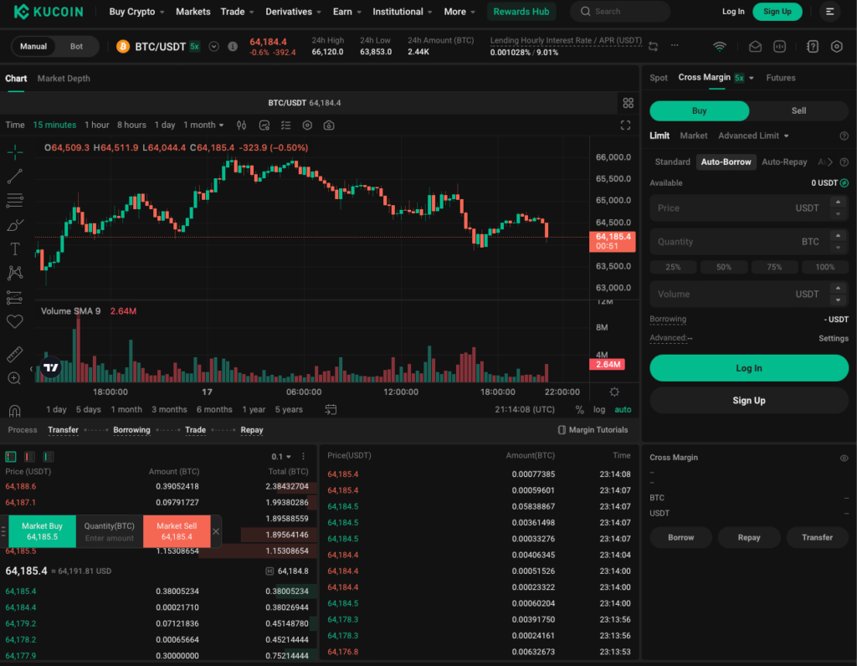Select the text annotation tool
857x666 pixels.
click(x=15, y=248)
